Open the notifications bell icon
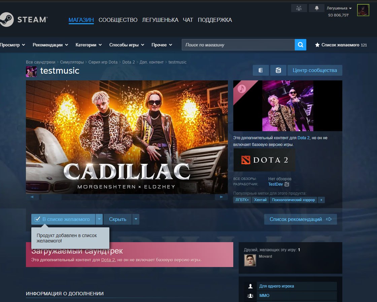The image size is (377, 302). [x=317, y=8]
